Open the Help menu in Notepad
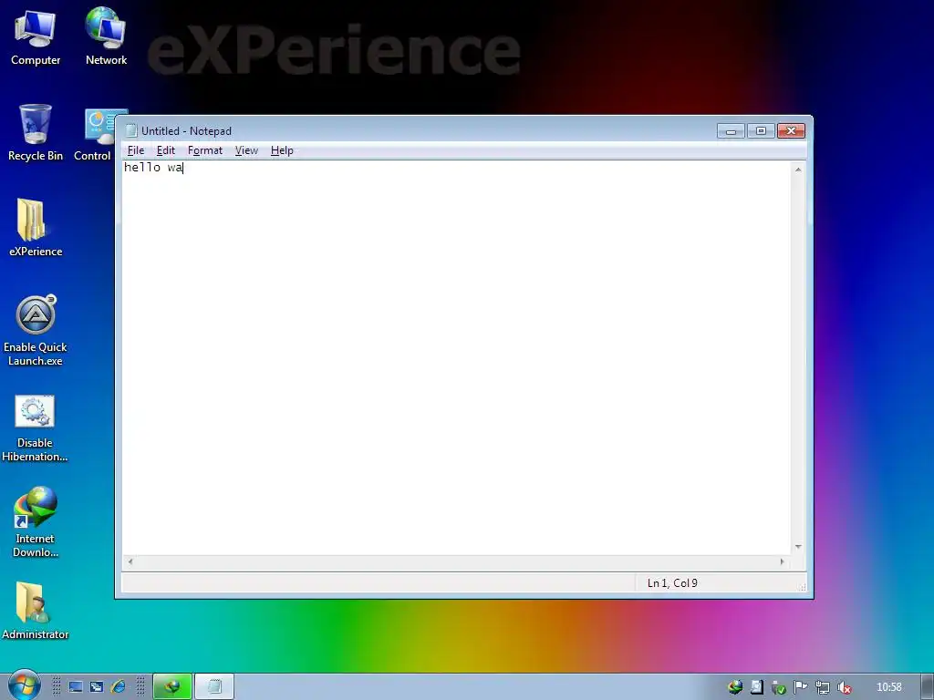934x700 pixels. (282, 150)
